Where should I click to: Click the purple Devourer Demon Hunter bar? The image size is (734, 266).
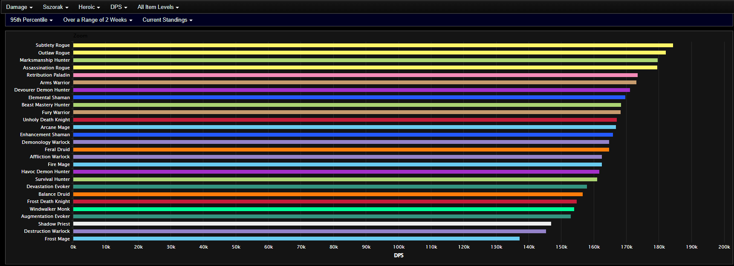tap(352, 90)
